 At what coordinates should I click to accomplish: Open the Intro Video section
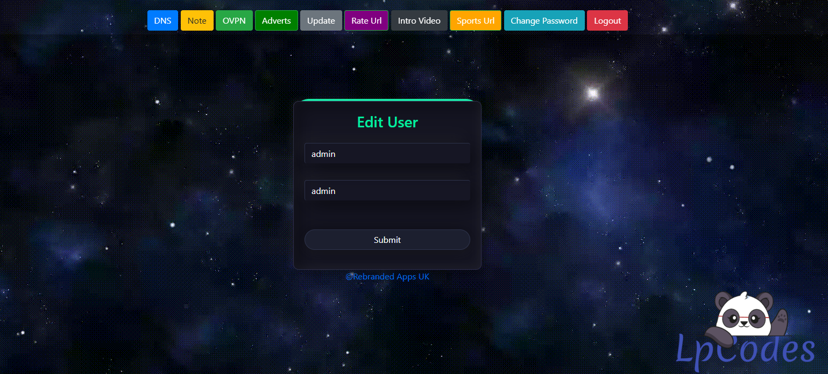(419, 20)
